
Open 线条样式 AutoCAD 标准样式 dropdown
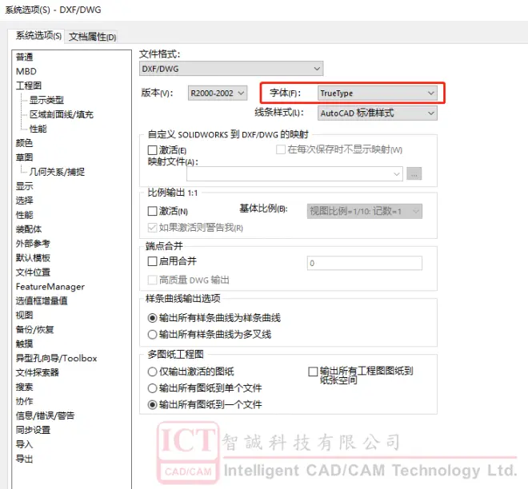pyautogui.click(x=377, y=113)
